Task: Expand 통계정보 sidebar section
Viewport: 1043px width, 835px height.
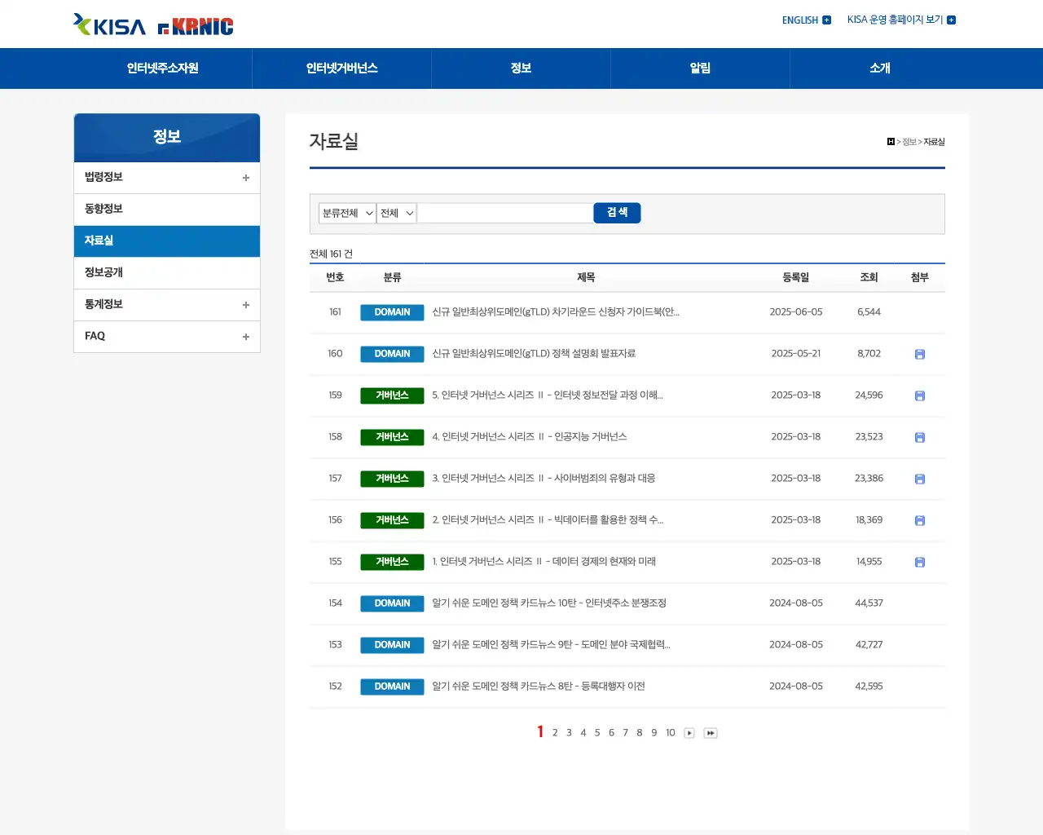Action: tap(246, 305)
